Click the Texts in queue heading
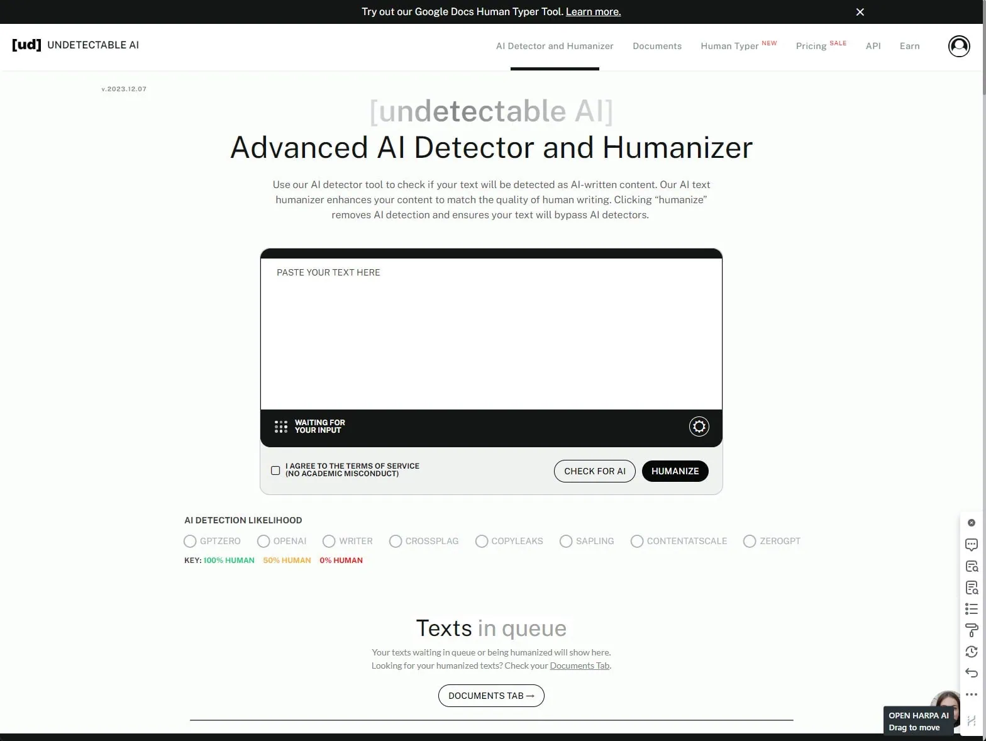Screen dimensions: 986x741 click(x=491, y=628)
